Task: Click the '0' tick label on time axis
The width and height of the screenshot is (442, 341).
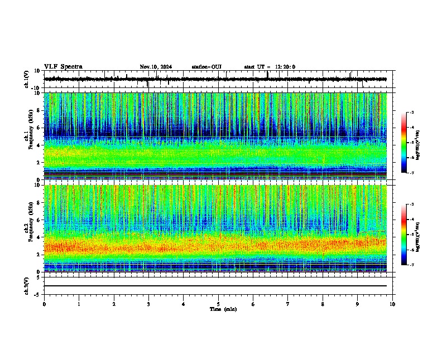Action: [x=44, y=304]
